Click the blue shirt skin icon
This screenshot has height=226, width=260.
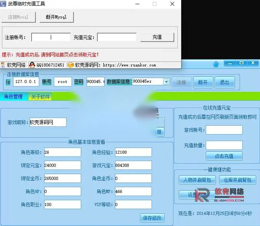pyautogui.click(x=216, y=64)
